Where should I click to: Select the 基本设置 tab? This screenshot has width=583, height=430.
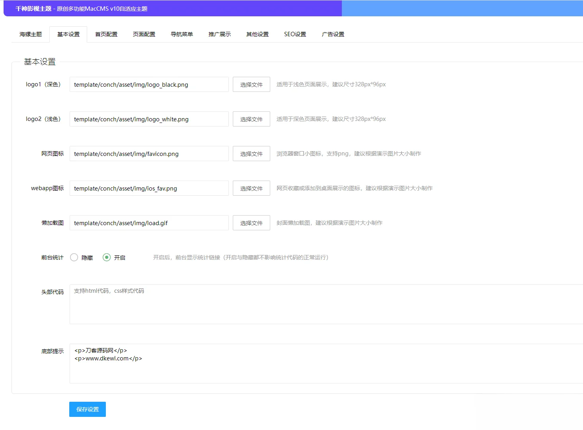(68, 34)
